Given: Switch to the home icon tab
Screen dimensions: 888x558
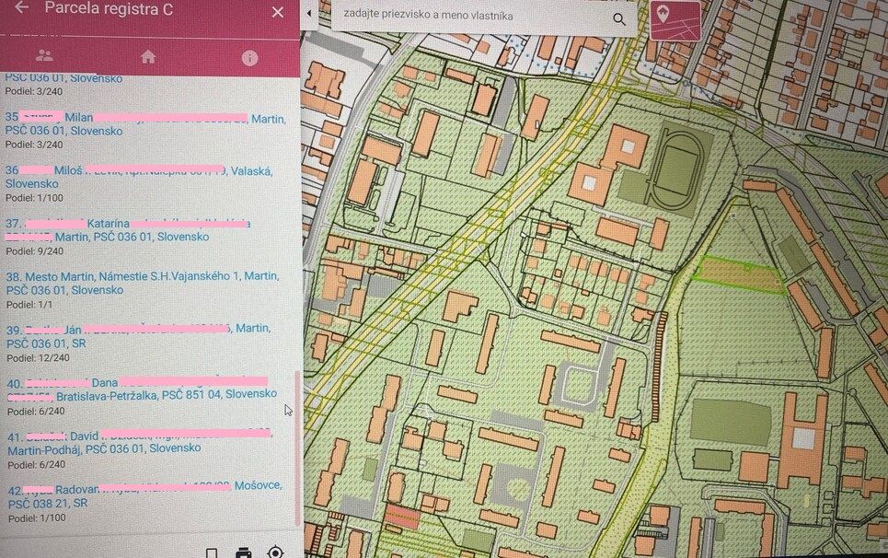Looking at the screenshot, I should [148, 57].
